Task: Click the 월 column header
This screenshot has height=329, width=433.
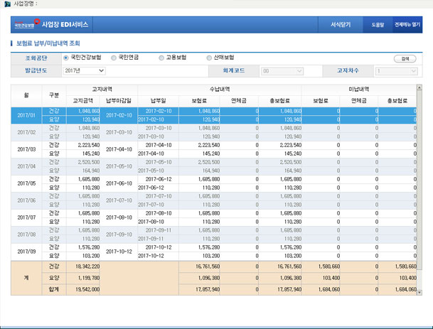Action: (x=26, y=95)
